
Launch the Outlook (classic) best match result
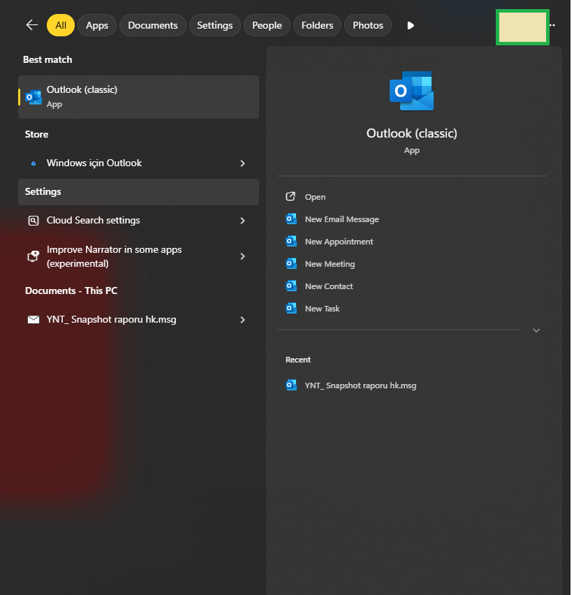(x=138, y=97)
